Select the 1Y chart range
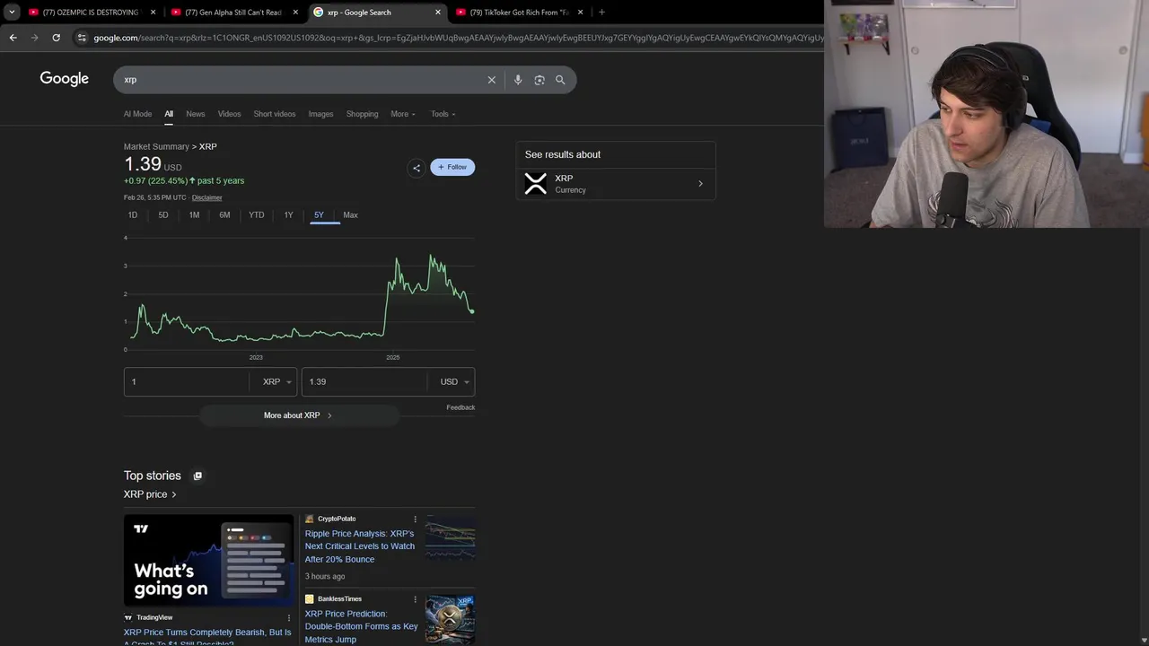 coord(288,215)
